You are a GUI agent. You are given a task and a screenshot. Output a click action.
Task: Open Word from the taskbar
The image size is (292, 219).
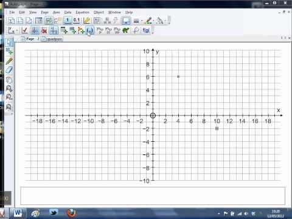18,213
